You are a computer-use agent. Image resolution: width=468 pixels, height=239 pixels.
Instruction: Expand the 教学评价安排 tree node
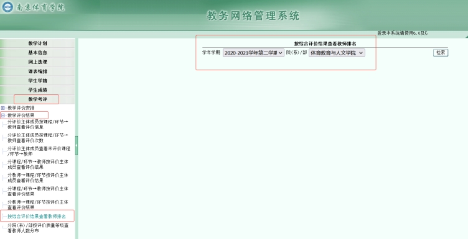3,108
